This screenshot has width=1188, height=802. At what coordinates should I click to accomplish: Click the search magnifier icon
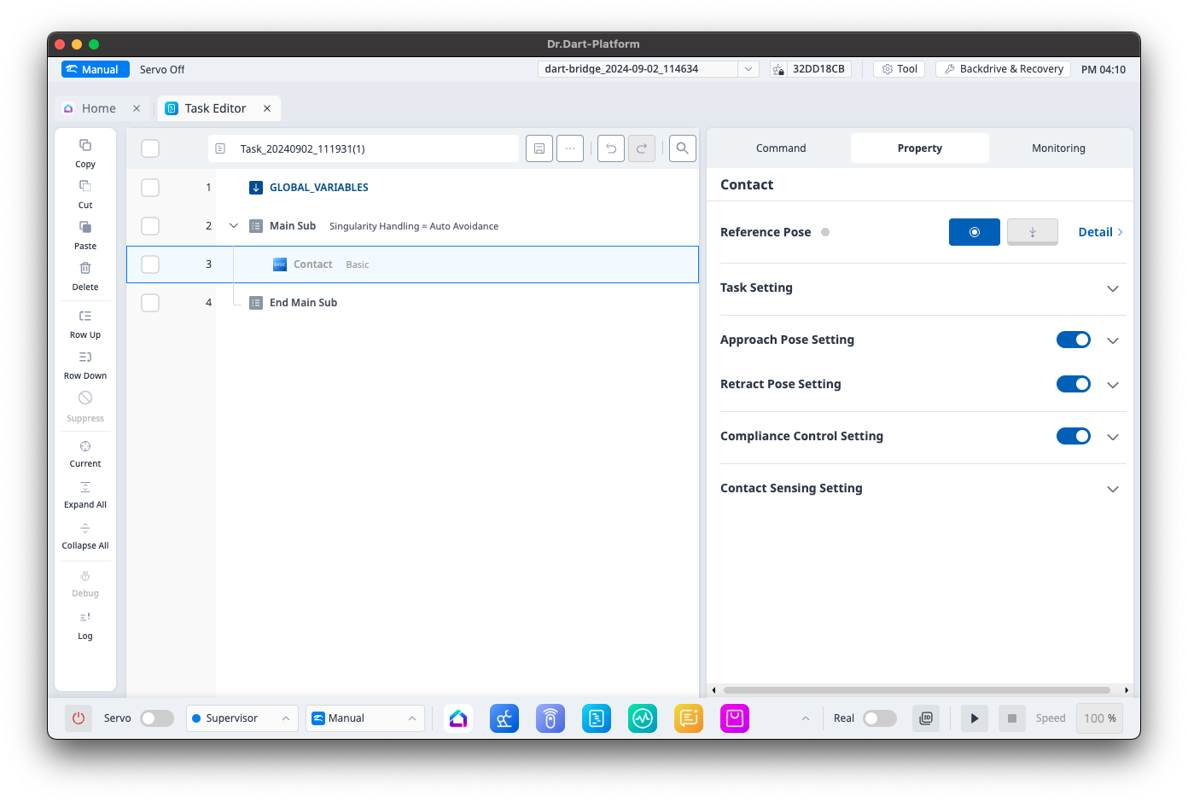682,148
